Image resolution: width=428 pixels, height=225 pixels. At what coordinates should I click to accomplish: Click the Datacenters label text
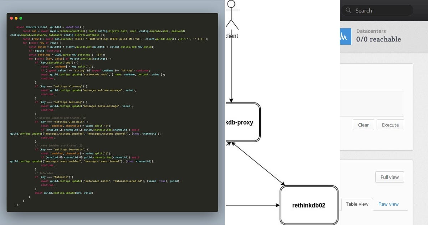[371, 31]
